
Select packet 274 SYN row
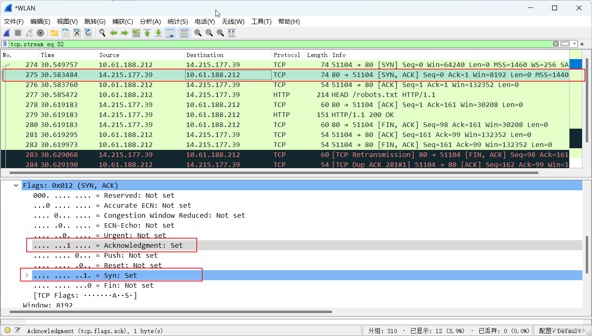click(285, 65)
